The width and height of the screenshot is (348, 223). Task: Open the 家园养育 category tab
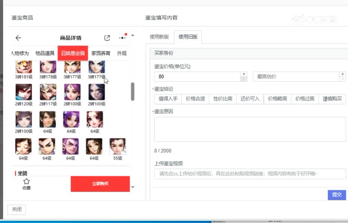101,53
